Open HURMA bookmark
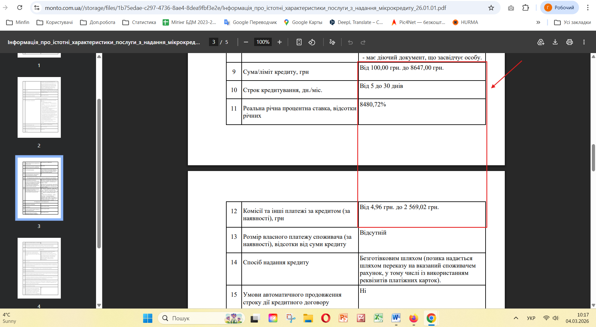The height and width of the screenshot is (327, 596). tap(465, 22)
